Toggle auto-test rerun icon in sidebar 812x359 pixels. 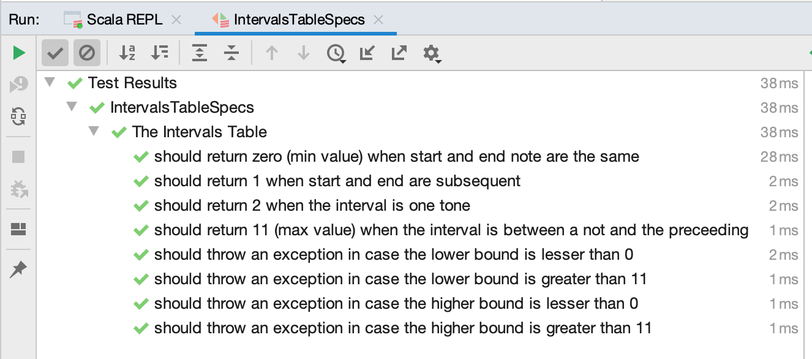[x=19, y=116]
